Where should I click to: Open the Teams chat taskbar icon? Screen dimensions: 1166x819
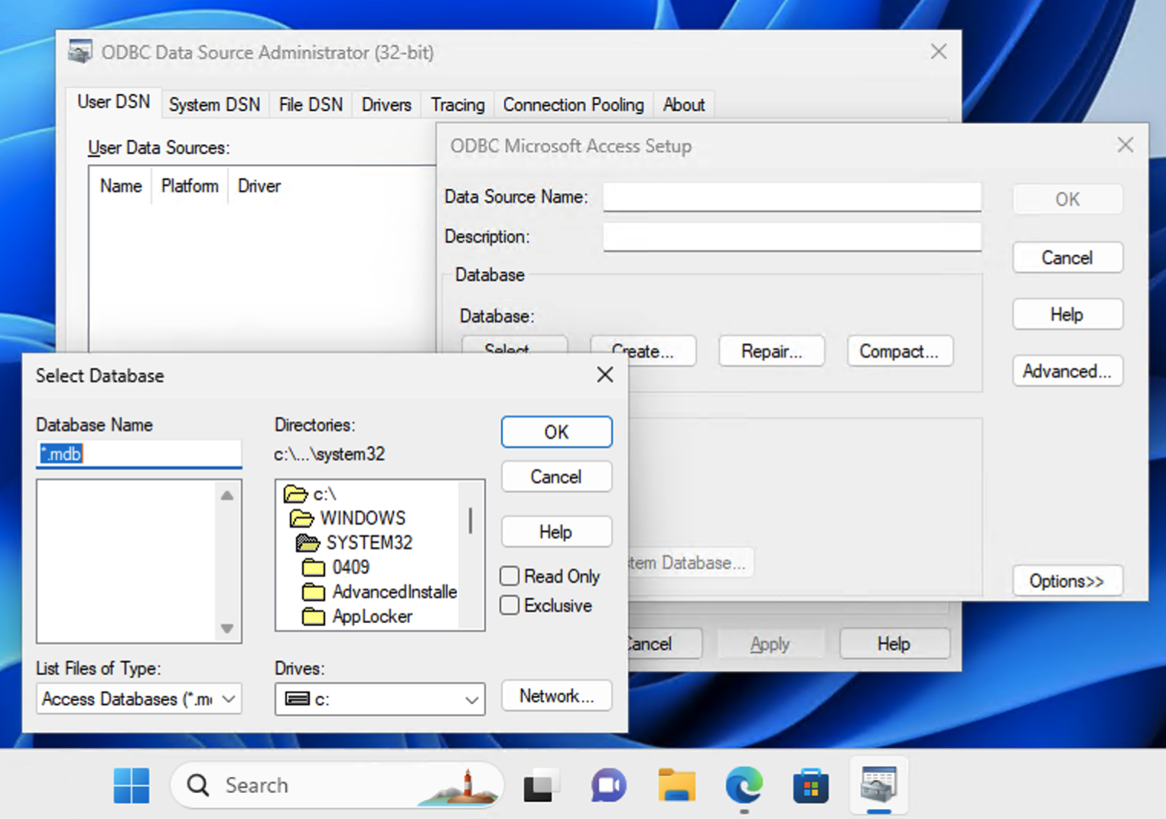tap(608, 786)
